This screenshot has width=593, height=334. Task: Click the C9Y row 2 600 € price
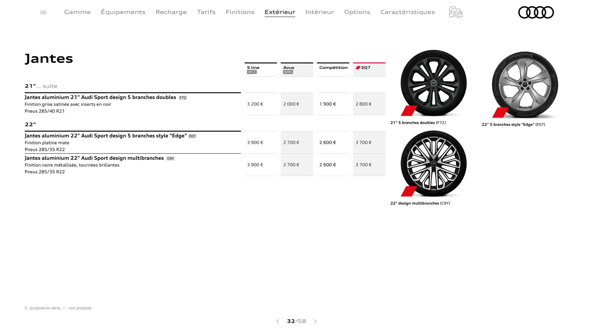click(x=327, y=165)
